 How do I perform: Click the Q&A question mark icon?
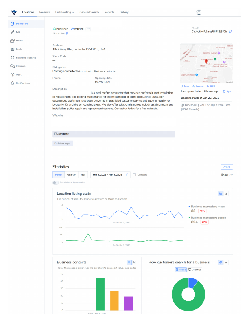pyautogui.click(x=12, y=74)
